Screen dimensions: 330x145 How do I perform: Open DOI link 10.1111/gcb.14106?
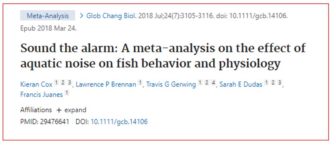(x=119, y=122)
